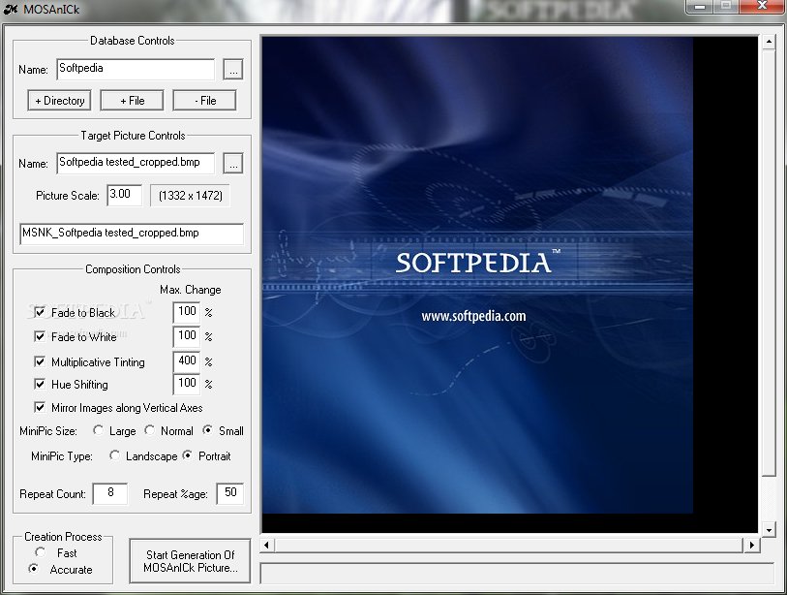Click Fade to White max change field
This screenshot has height=595, width=787.
coord(187,335)
